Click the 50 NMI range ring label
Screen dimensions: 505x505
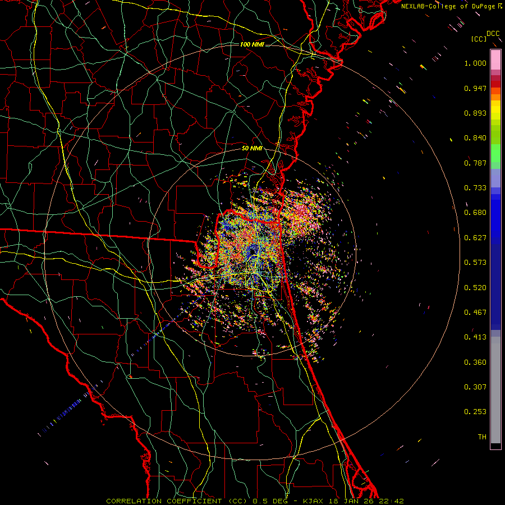pyautogui.click(x=252, y=149)
